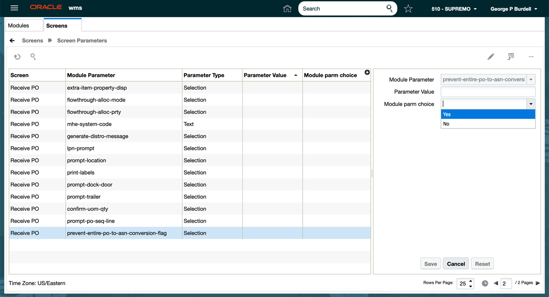Click the Save button

click(x=431, y=264)
